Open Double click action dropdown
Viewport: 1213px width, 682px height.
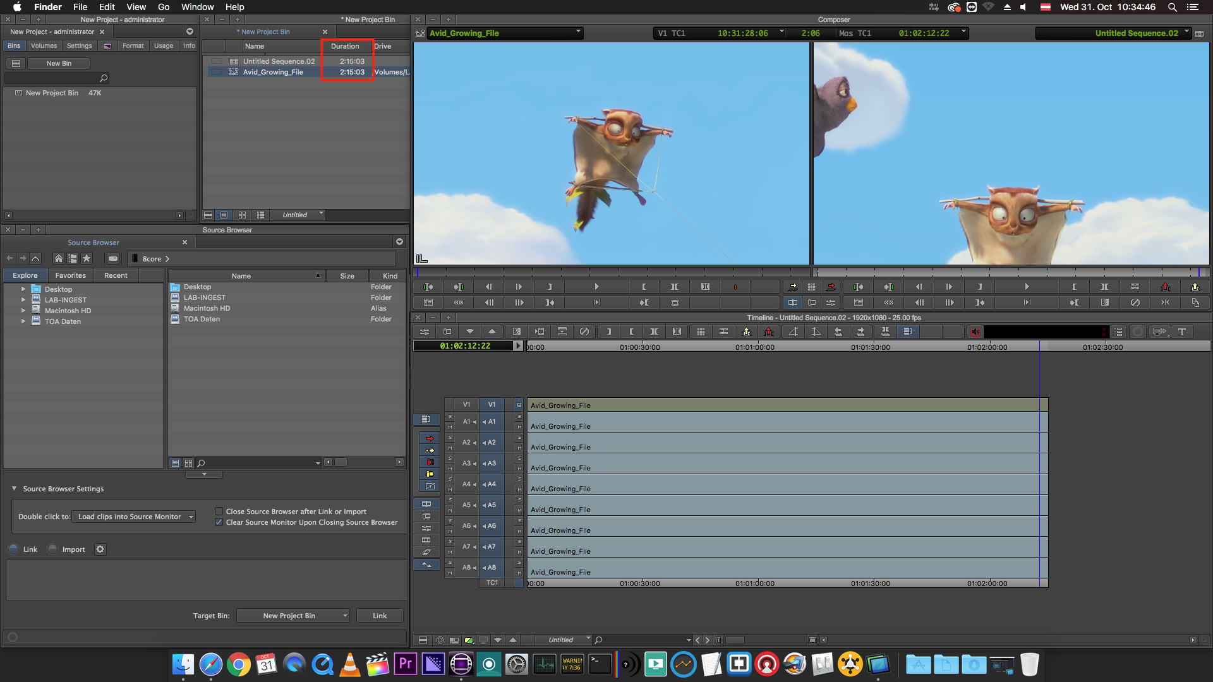point(133,517)
